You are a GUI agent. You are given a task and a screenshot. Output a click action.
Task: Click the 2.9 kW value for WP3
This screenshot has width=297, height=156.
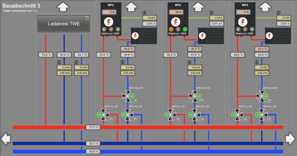(217, 18)
